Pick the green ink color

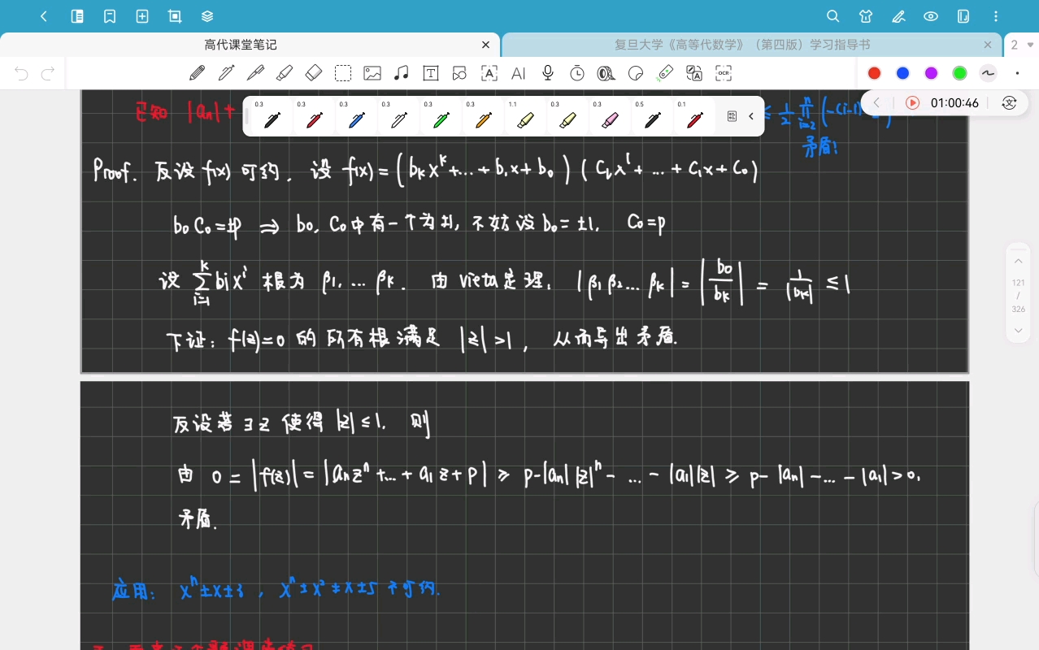tap(959, 73)
